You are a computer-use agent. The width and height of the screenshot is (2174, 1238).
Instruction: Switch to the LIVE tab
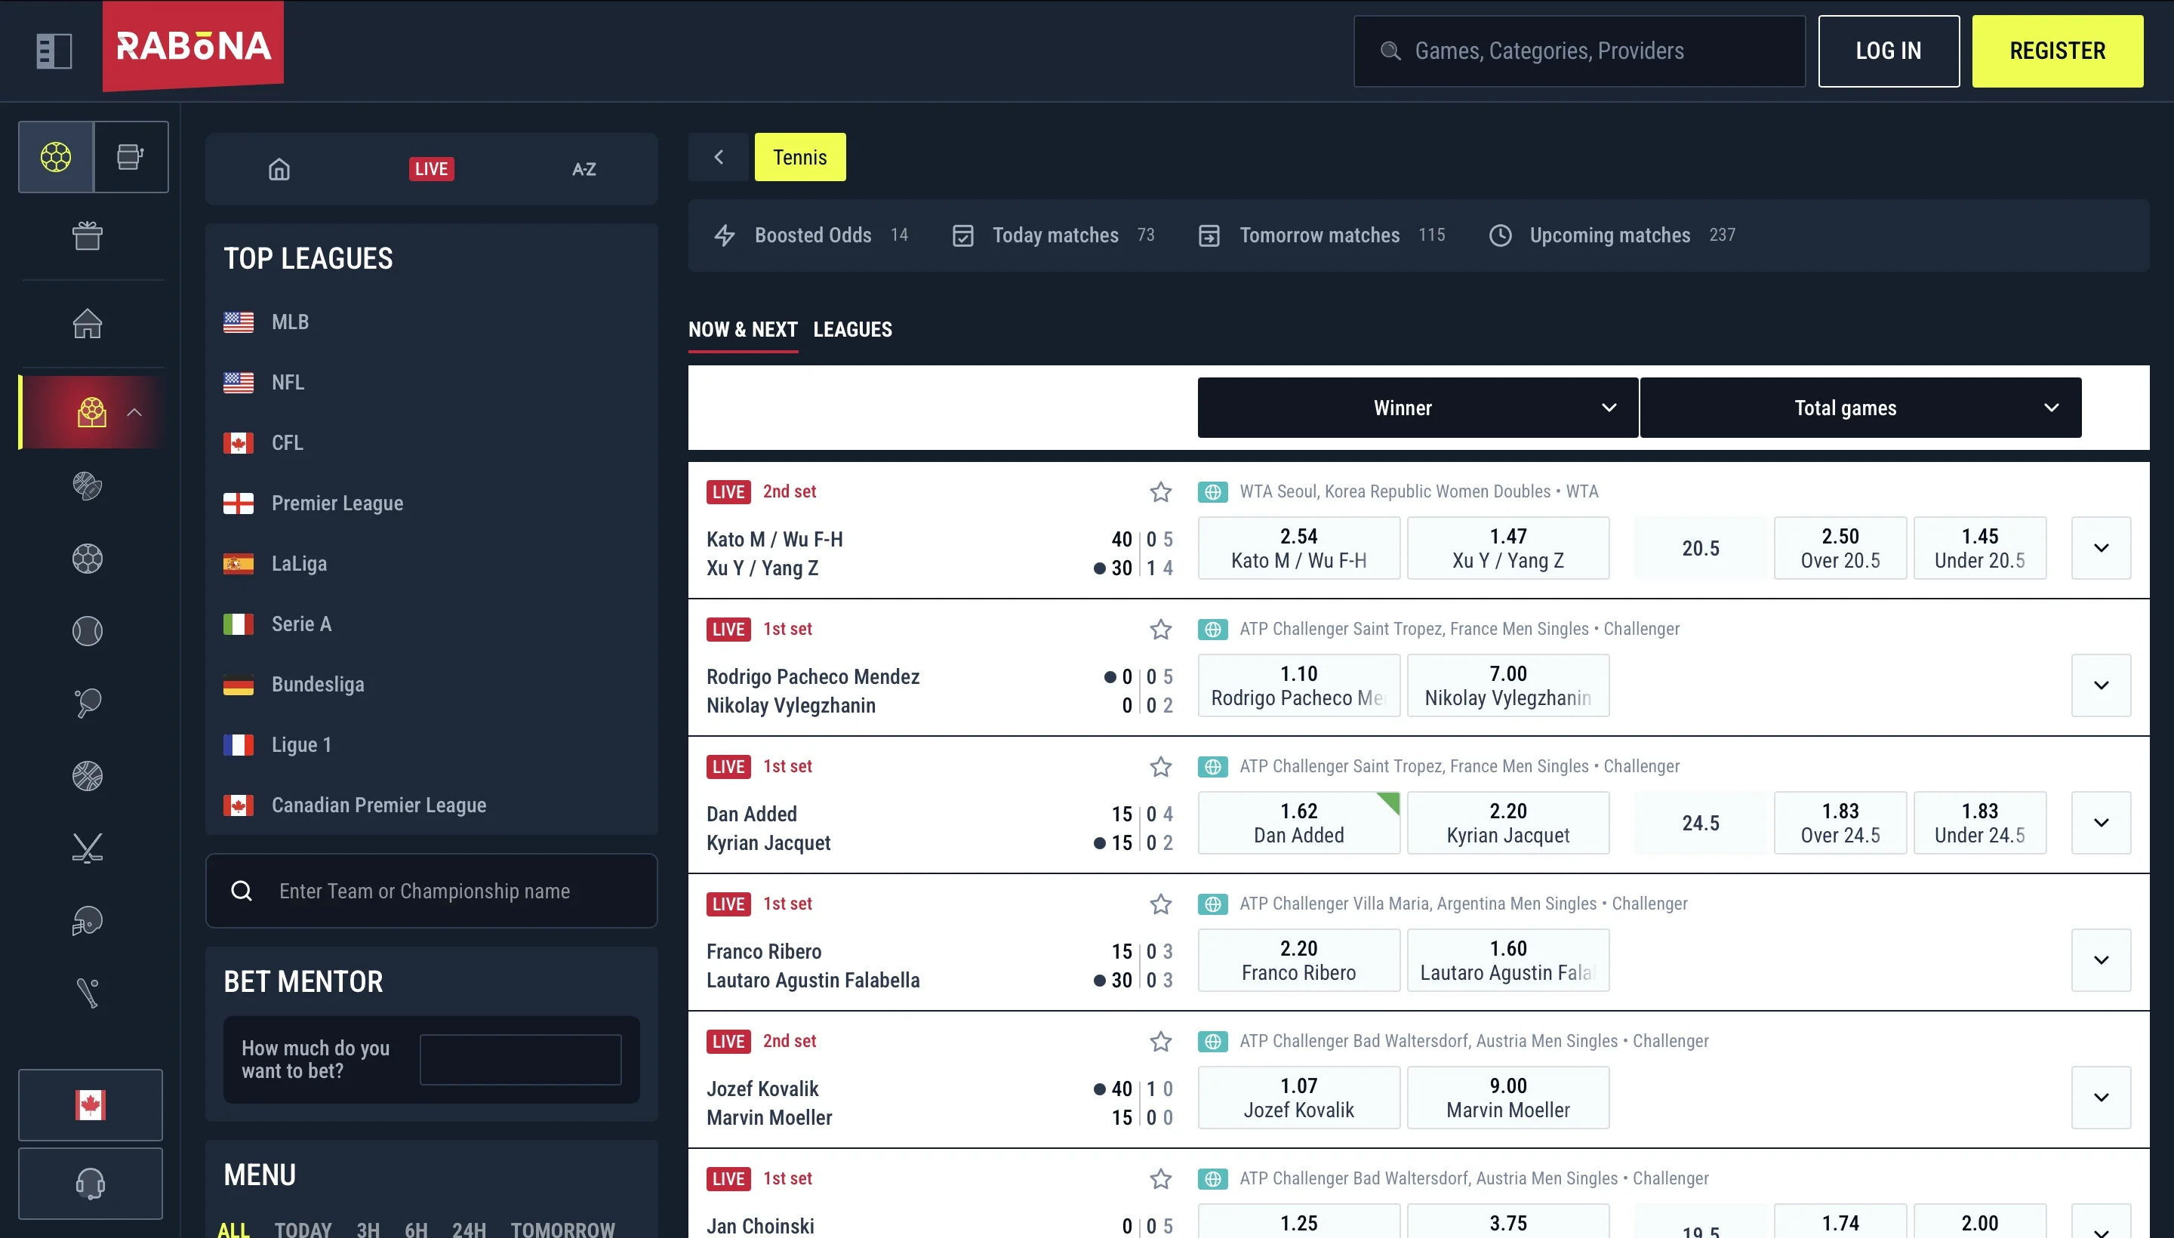coord(431,169)
